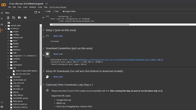
Task: Star the notebook with the star icon
Action: click(47, 4)
